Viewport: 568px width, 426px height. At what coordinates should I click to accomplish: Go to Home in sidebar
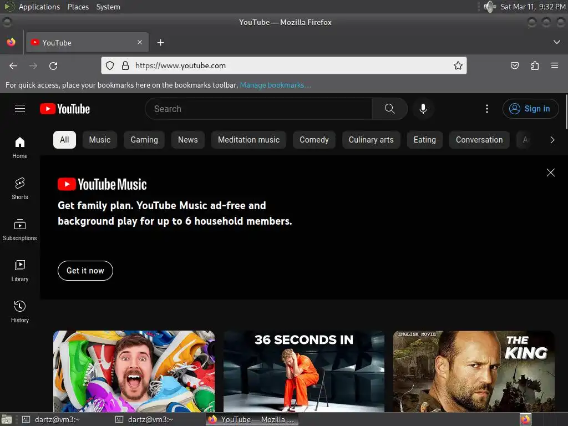tap(20, 148)
